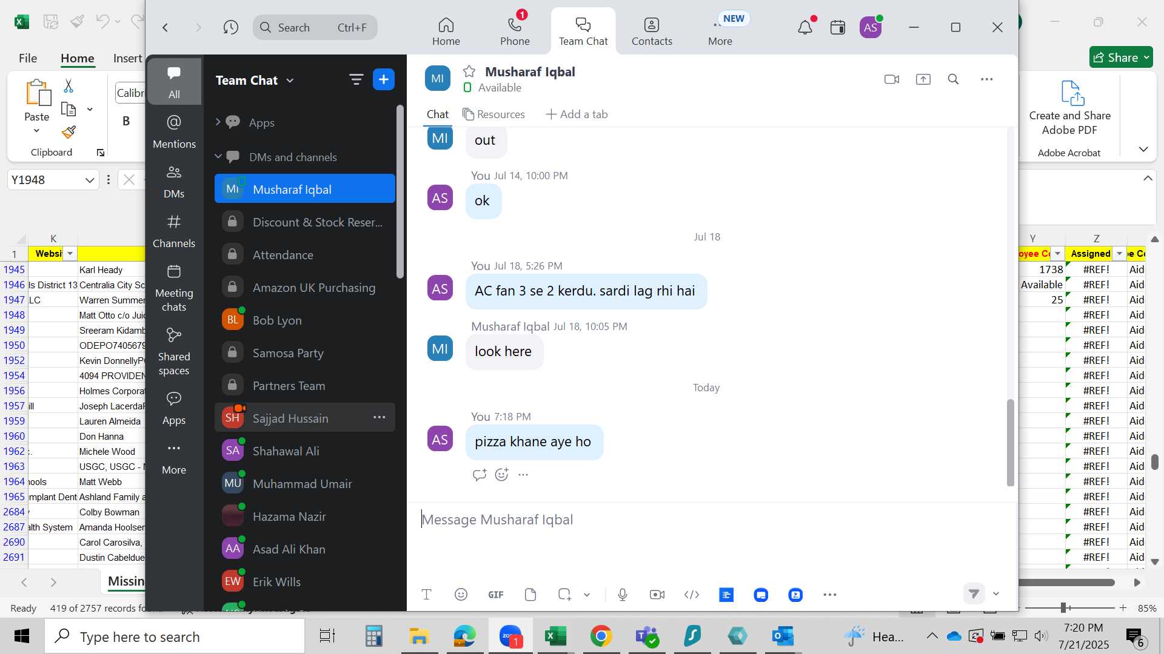Screen dimensions: 1164x654
Task: Open the Attendance channel
Action: tap(305, 254)
